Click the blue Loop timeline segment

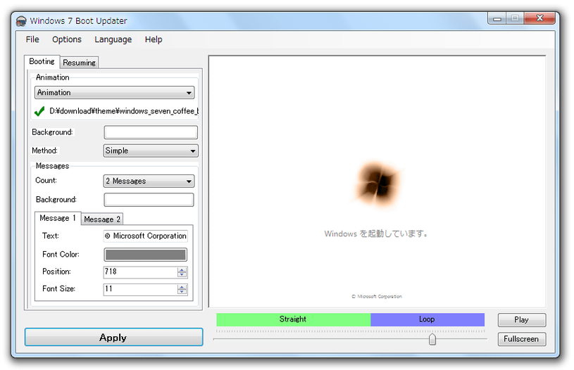428,319
